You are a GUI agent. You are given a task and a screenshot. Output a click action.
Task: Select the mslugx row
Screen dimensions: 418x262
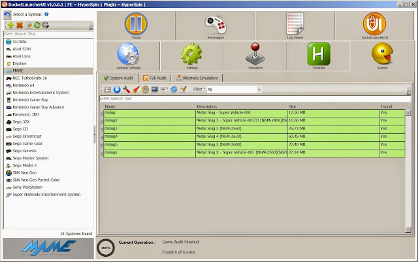click(x=254, y=154)
